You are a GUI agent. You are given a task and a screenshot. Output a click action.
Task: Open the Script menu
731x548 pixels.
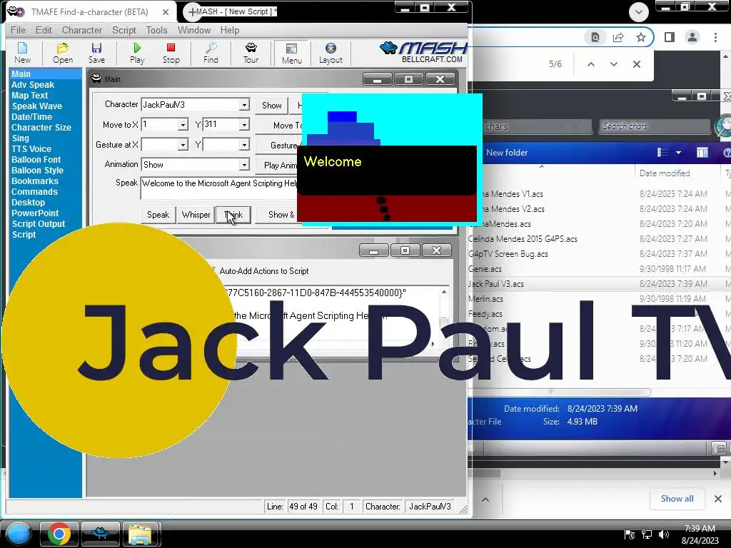[x=124, y=30]
